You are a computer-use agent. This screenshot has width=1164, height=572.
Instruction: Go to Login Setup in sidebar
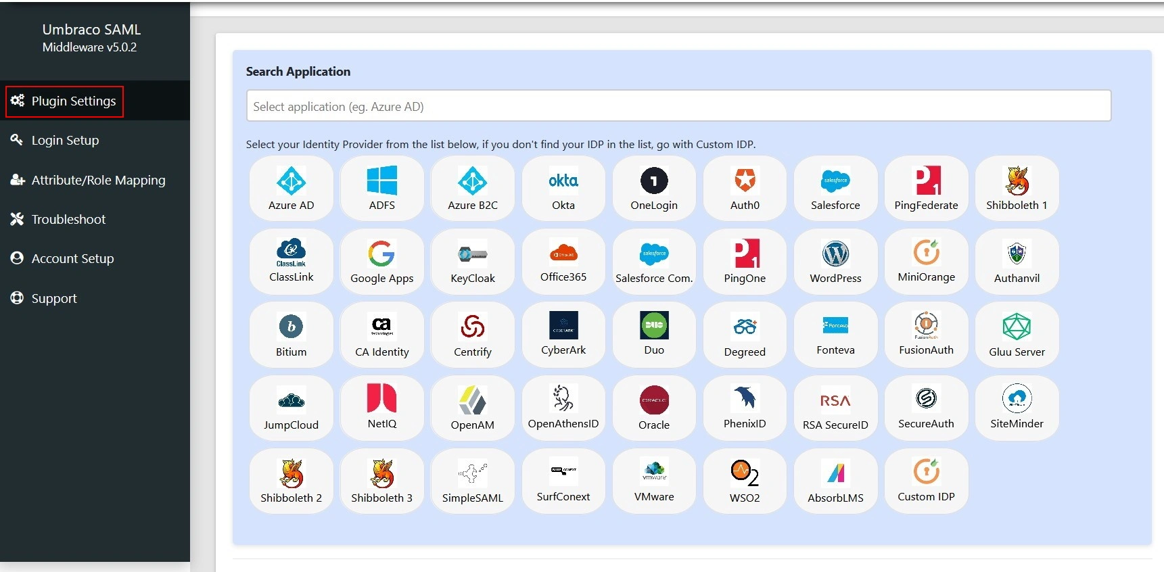click(x=65, y=141)
